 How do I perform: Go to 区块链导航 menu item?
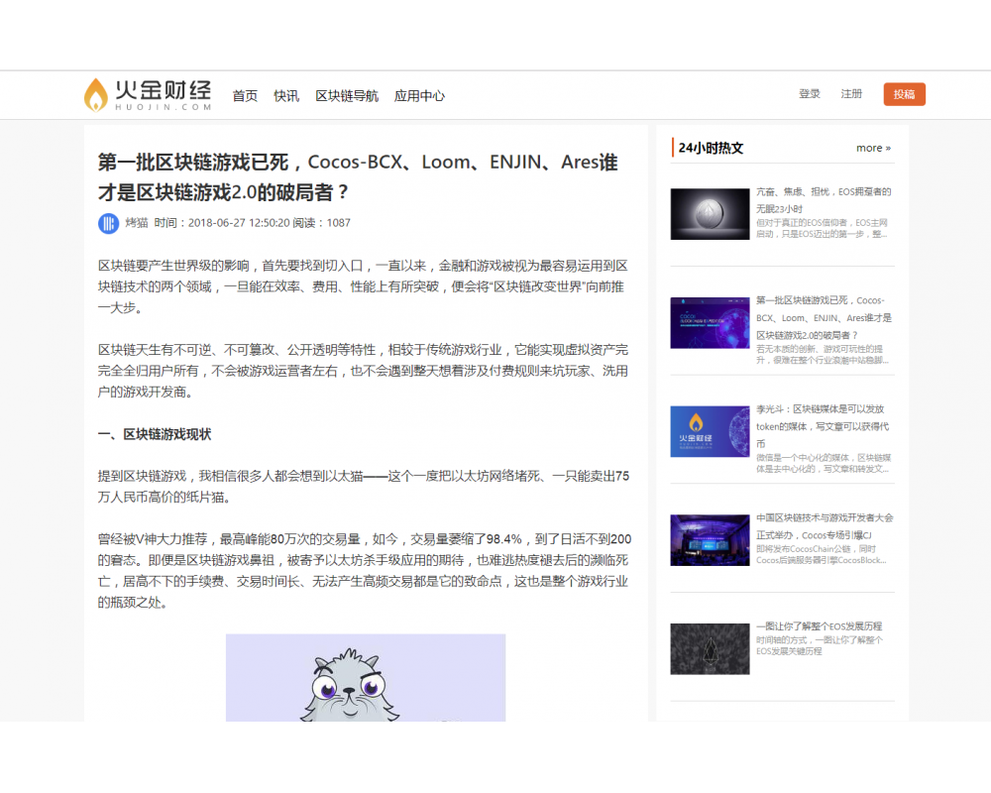tap(346, 95)
